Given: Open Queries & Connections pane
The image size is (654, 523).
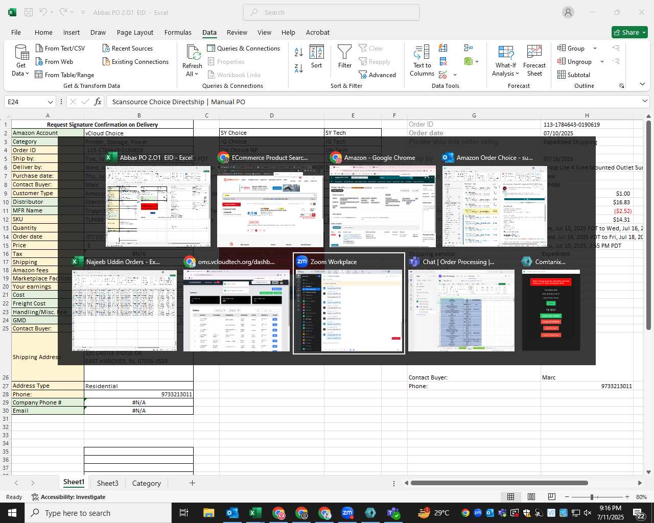Looking at the screenshot, I should pos(243,48).
